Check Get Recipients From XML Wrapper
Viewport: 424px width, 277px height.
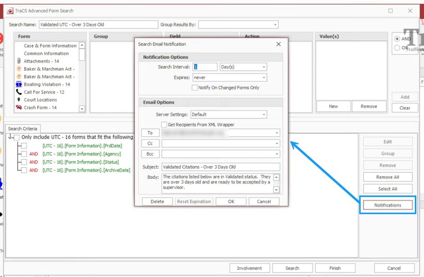pyautogui.click(x=164, y=125)
